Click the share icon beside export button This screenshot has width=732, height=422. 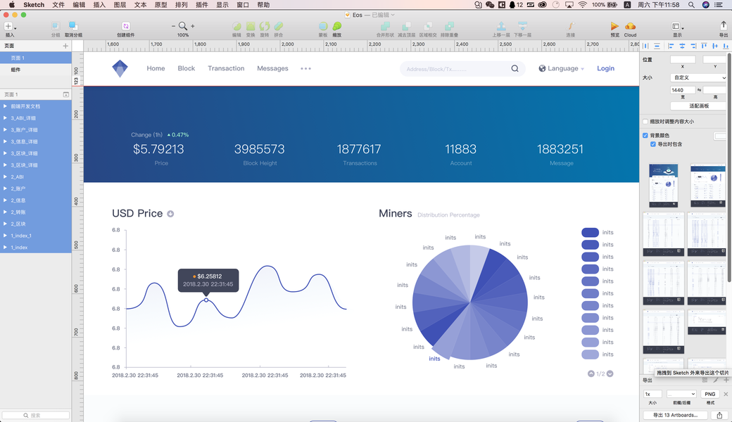[719, 415]
